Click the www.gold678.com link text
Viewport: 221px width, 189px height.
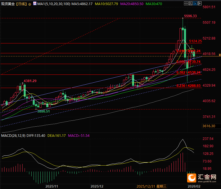coord(207,181)
